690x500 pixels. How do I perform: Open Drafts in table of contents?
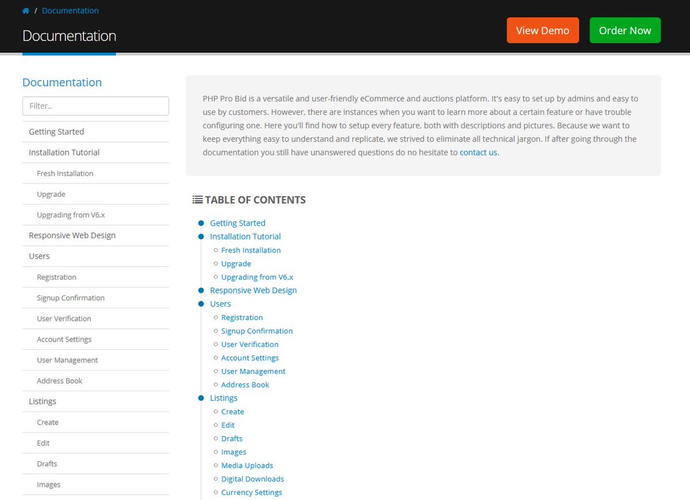[x=232, y=438]
